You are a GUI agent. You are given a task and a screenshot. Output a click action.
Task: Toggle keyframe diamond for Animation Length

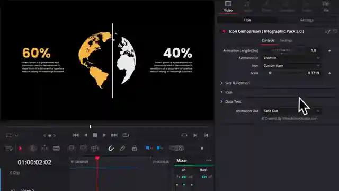pyautogui.click(x=329, y=51)
